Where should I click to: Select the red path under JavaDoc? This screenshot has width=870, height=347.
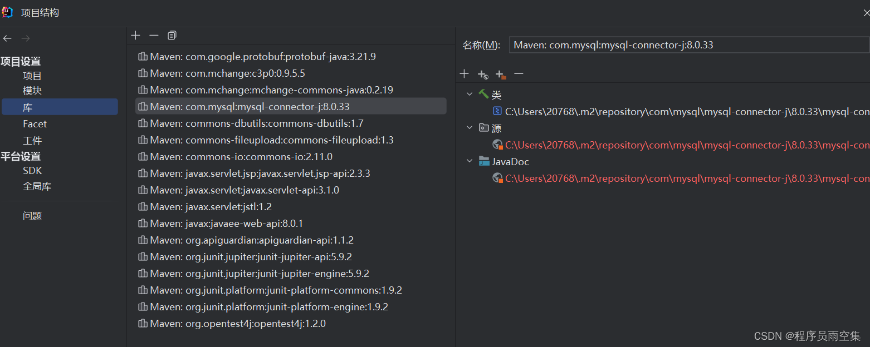tap(687, 179)
